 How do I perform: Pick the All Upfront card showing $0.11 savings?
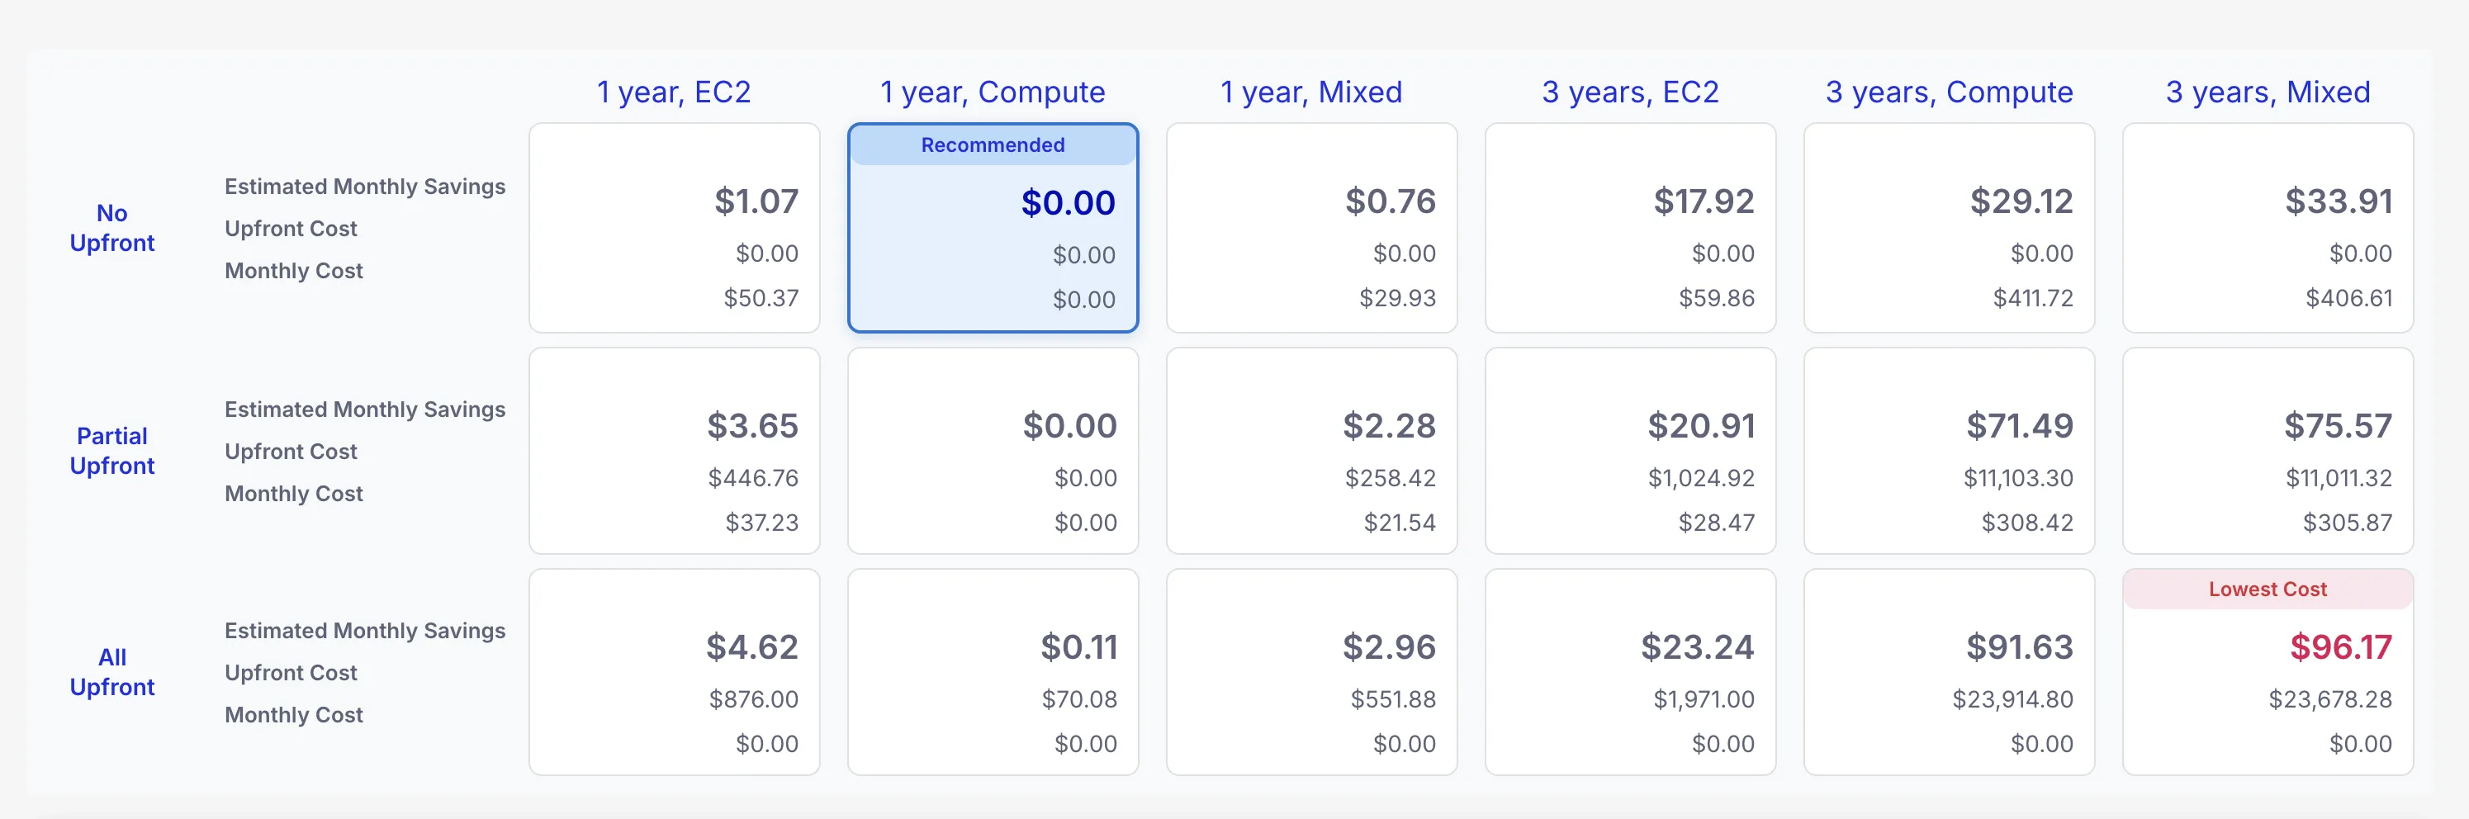click(992, 671)
